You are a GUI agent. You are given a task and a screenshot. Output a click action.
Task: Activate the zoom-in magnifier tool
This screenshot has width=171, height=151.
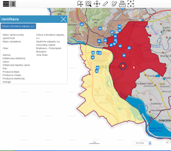[x=89, y=4]
